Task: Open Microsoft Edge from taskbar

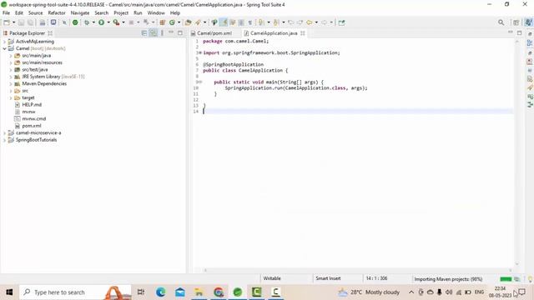Action: 160,292
